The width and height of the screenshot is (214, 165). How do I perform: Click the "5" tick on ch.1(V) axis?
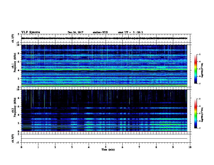19,34
